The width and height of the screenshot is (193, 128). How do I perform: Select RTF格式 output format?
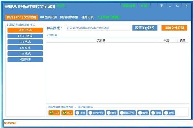(x=25, y=54)
